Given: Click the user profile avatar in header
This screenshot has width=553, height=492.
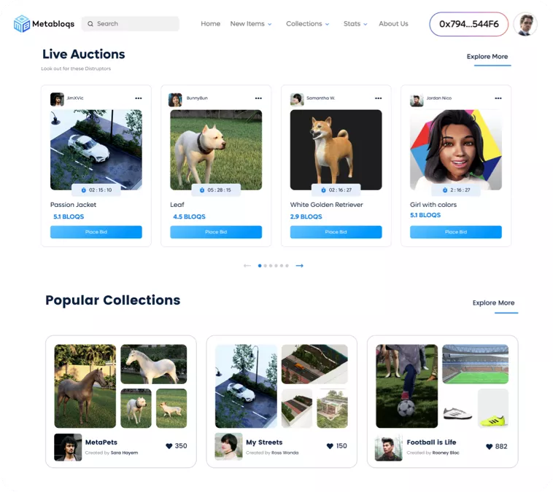Looking at the screenshot, I should click(x=525, y=24).
